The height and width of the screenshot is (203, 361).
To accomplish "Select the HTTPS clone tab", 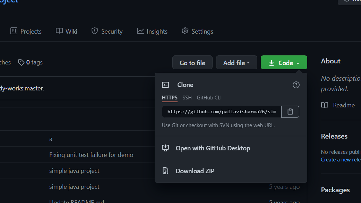I will pos(170,98).
